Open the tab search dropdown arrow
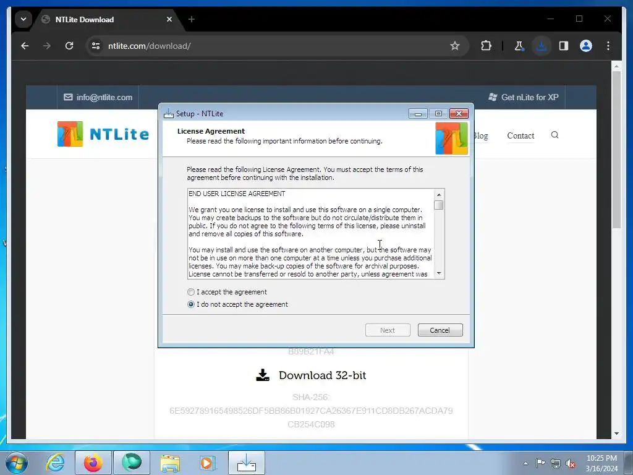 [23, 19]
